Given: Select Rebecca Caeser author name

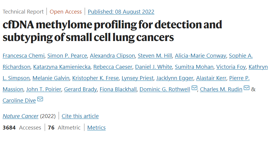Looking at the screenshot, I should click(113, 67).
